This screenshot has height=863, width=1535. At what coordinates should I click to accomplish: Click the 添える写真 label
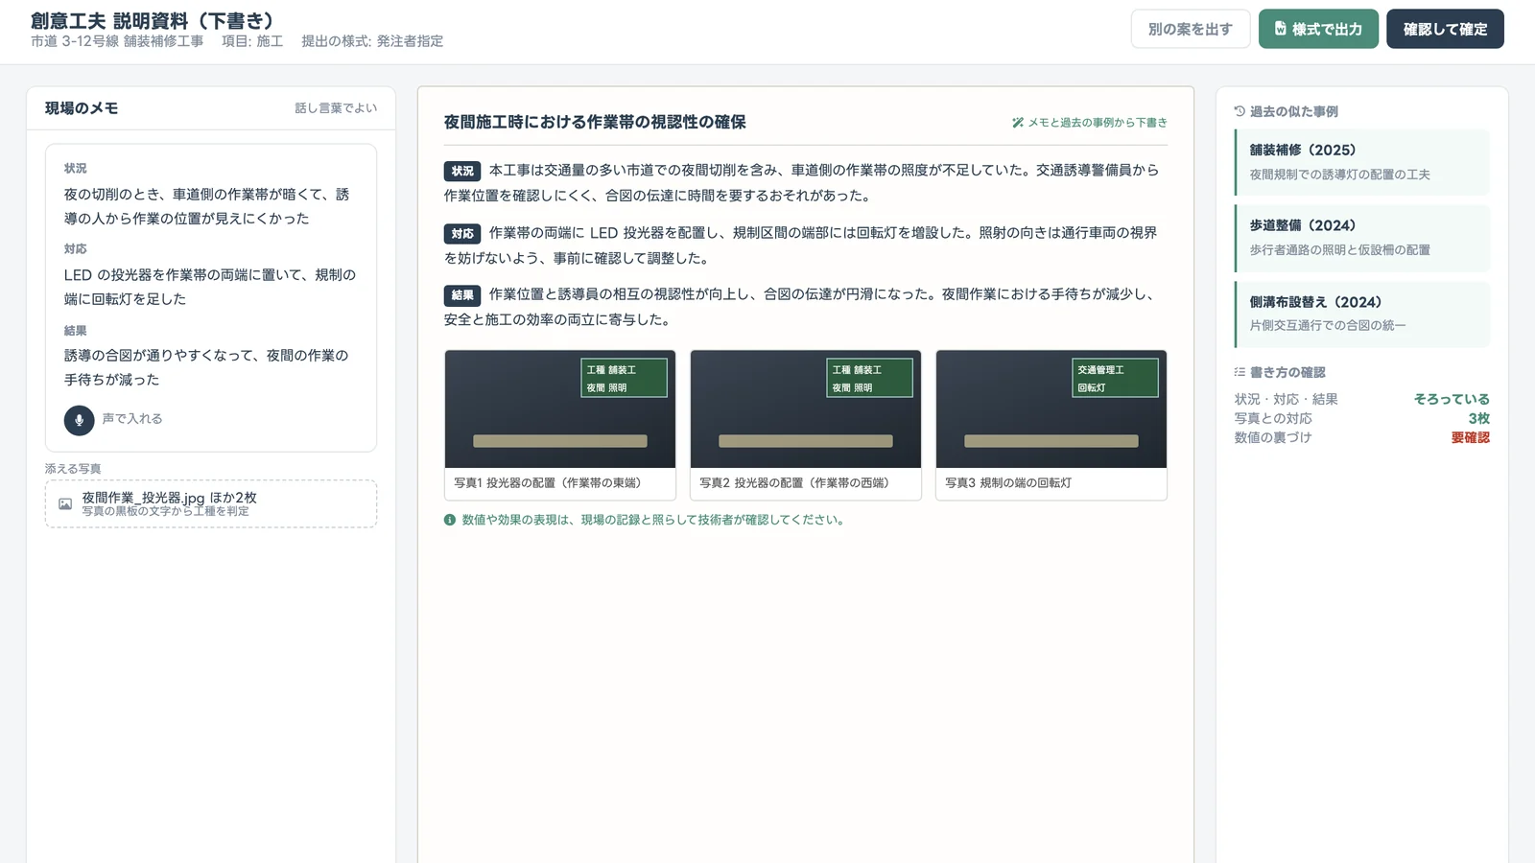coord(73,469)
